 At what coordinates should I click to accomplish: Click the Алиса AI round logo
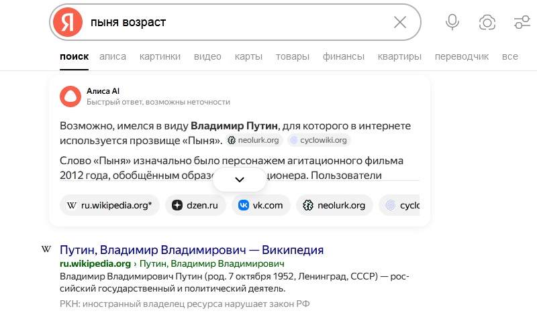70,97
